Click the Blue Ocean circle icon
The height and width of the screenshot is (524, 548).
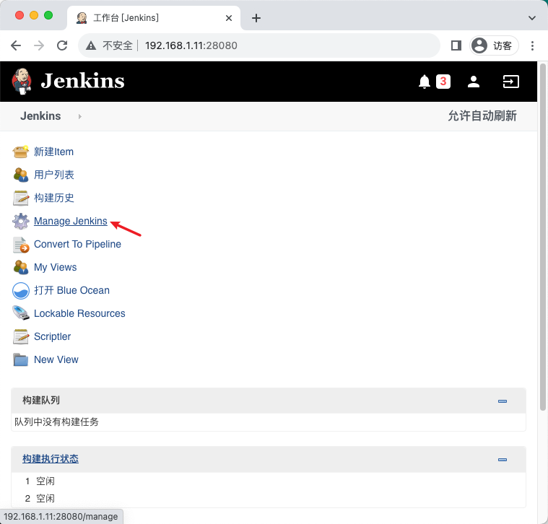pos(21,291)
